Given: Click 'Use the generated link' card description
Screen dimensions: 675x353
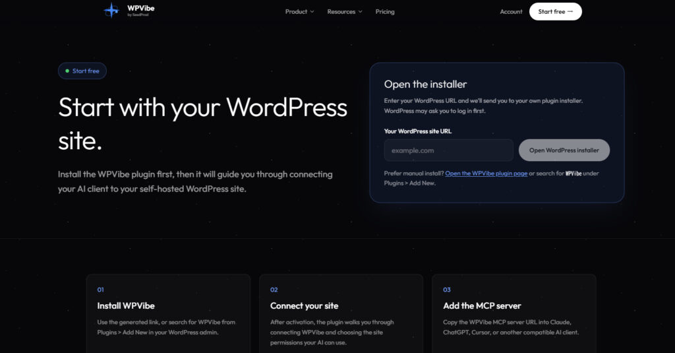Looking at the screenshot, I should [x=166, y=327].
